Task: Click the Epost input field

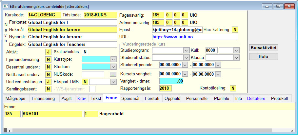Action: coord(177,29)
